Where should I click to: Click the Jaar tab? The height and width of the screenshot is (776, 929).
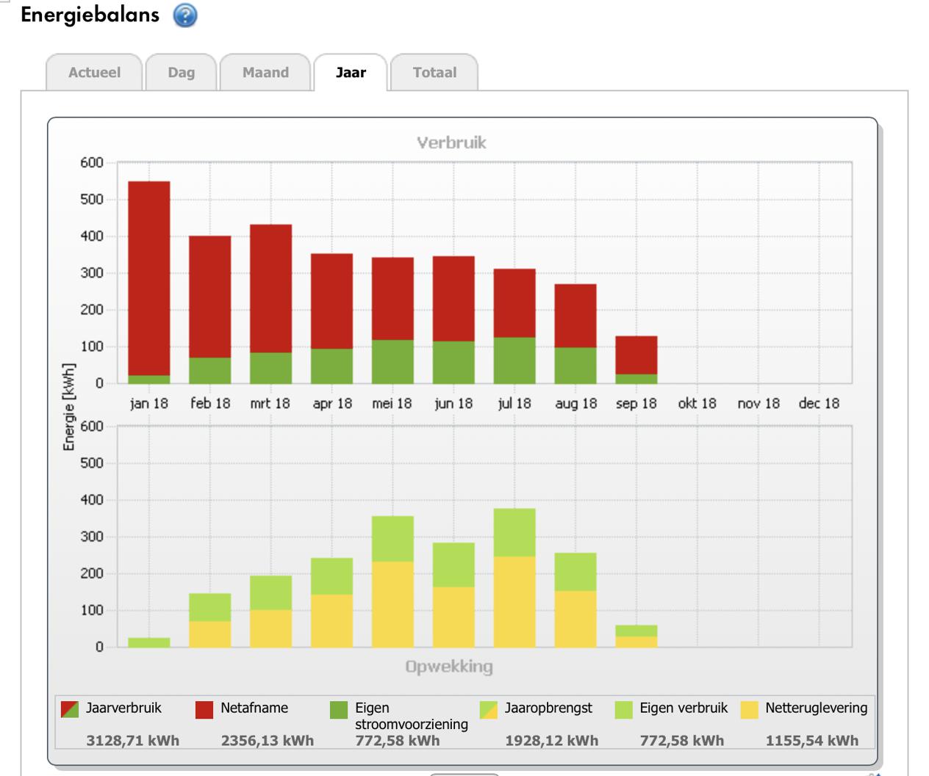(x=351, y=73)
